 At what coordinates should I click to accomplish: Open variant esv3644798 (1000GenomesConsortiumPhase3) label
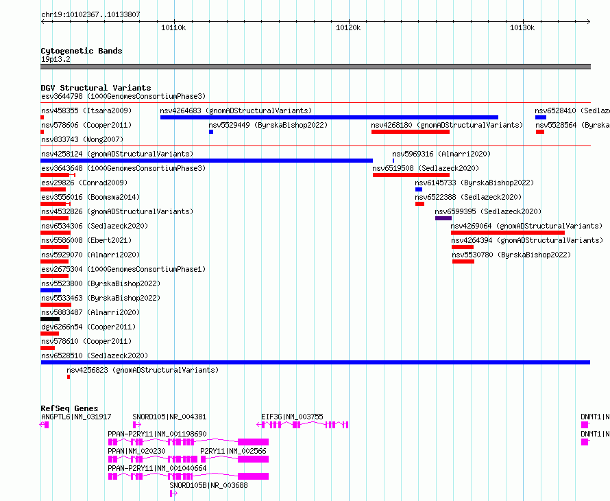point(123,96)
